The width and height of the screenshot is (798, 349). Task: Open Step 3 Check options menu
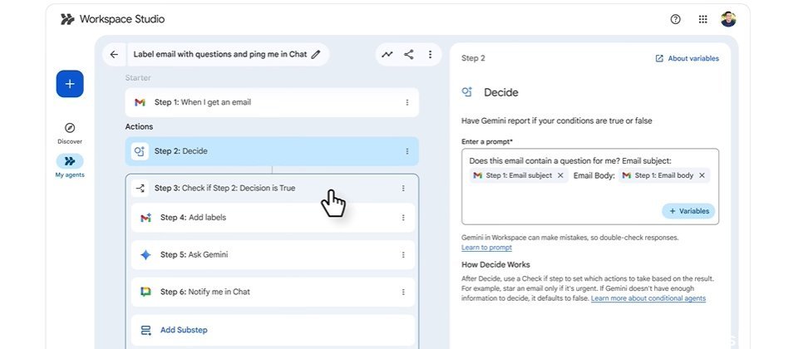[403, 188]
